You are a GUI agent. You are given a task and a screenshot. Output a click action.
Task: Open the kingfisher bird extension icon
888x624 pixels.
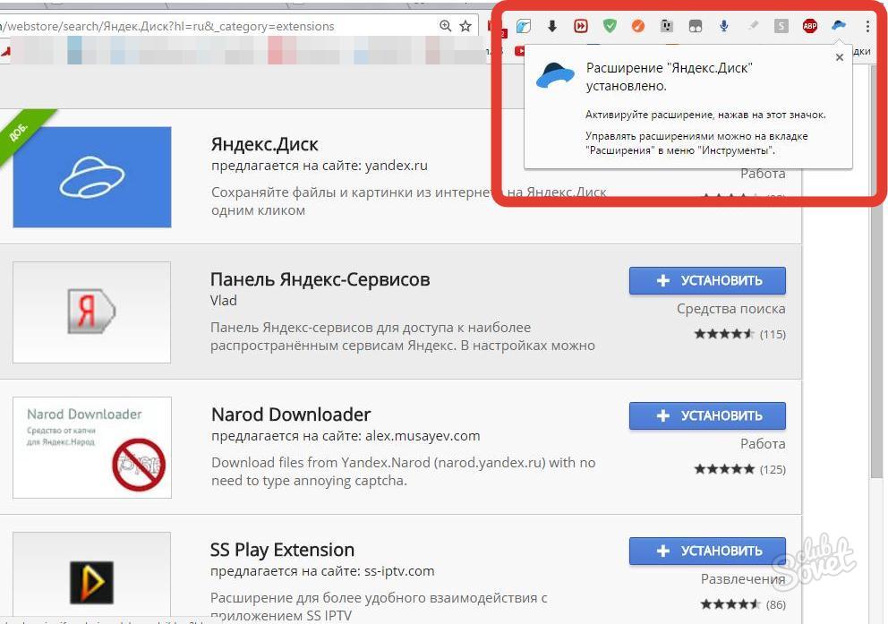(x=524, y=26)
